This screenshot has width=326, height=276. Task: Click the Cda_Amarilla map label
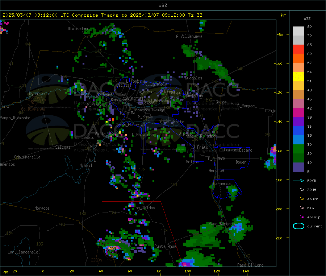click(x=27, y=157)
